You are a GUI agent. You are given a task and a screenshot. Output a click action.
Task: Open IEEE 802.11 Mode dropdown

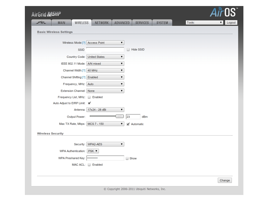105,64
